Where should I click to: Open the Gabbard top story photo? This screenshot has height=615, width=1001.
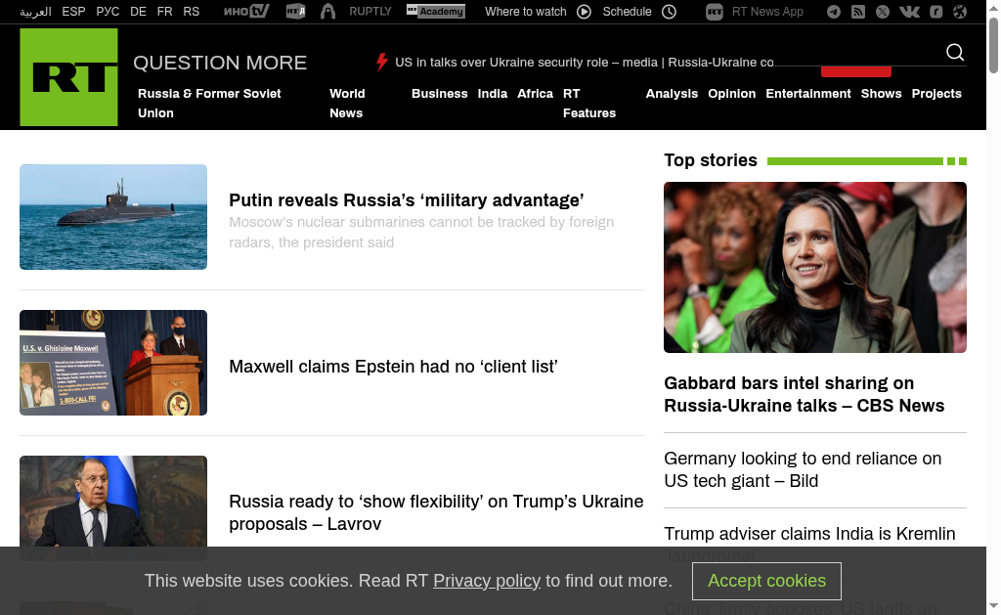click(815, 267)
